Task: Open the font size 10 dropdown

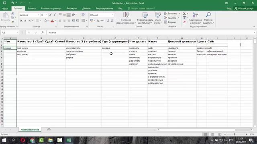Action: [x=47, y=15]
